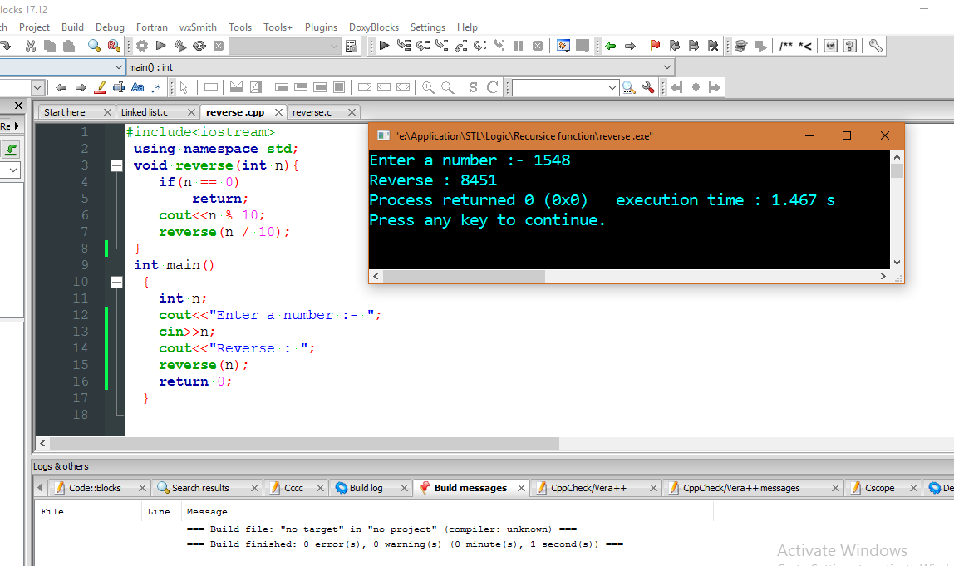
Task: Open the Fortran menu
Action: click(x=152, y=27)
